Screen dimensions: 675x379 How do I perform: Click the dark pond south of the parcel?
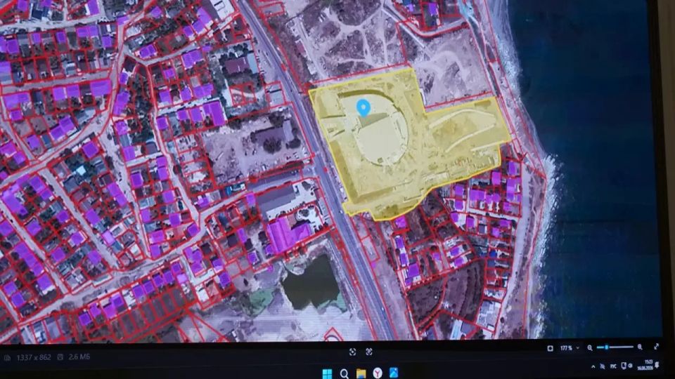click(x=311, y=284)
